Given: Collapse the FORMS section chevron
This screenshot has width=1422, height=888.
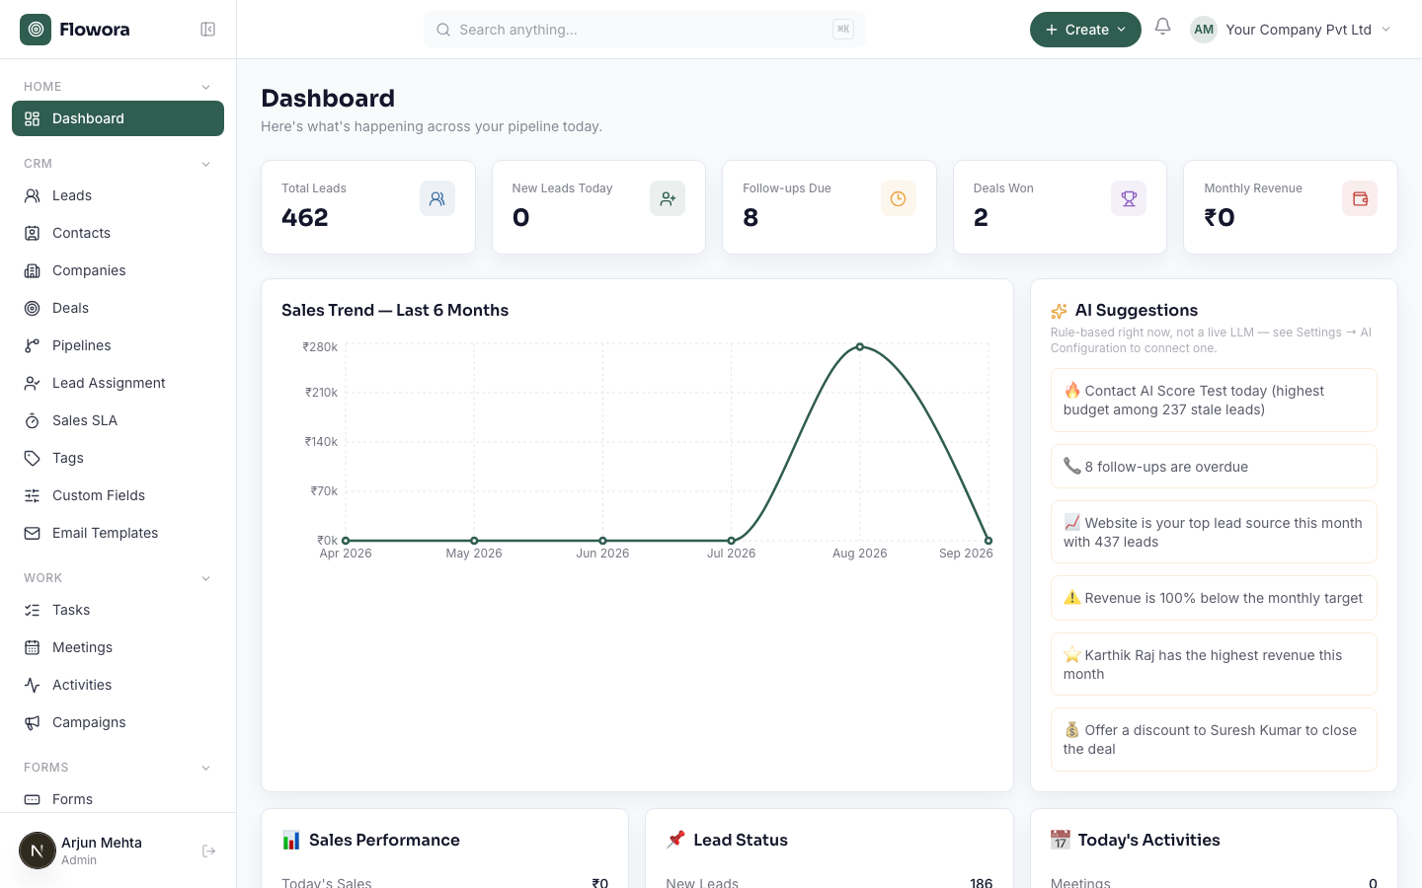Looking at the screenshot, I should tap(205, 768).
